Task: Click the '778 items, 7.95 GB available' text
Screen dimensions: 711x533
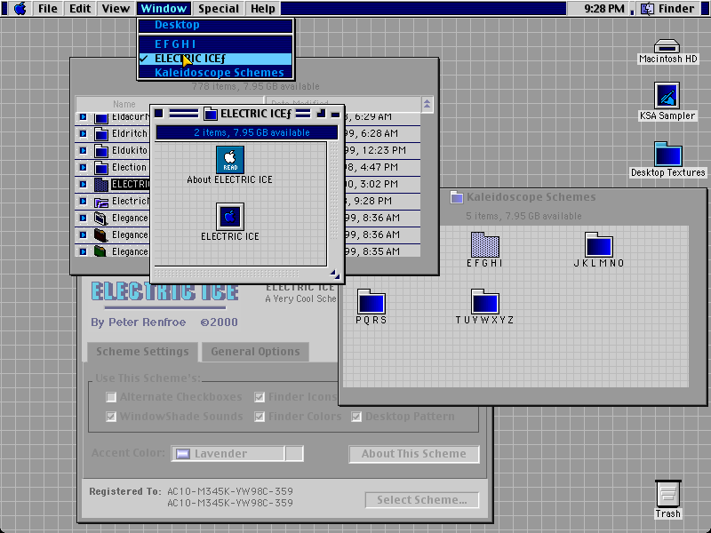Action: pos(255,86)
